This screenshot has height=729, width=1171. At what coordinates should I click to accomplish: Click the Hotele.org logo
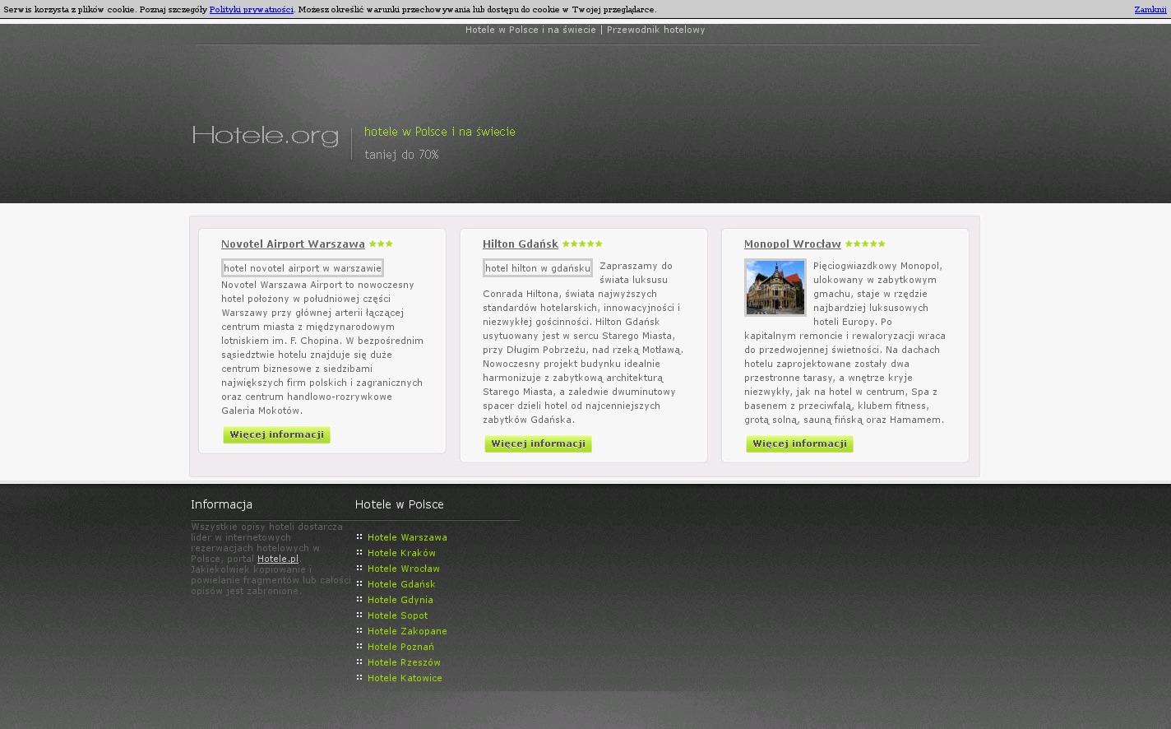pos(265,136)
